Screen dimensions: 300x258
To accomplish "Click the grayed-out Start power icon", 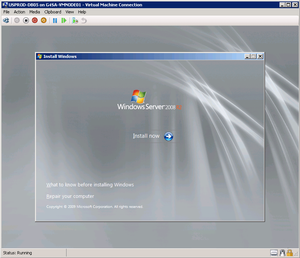I will [x=17, y=20].
